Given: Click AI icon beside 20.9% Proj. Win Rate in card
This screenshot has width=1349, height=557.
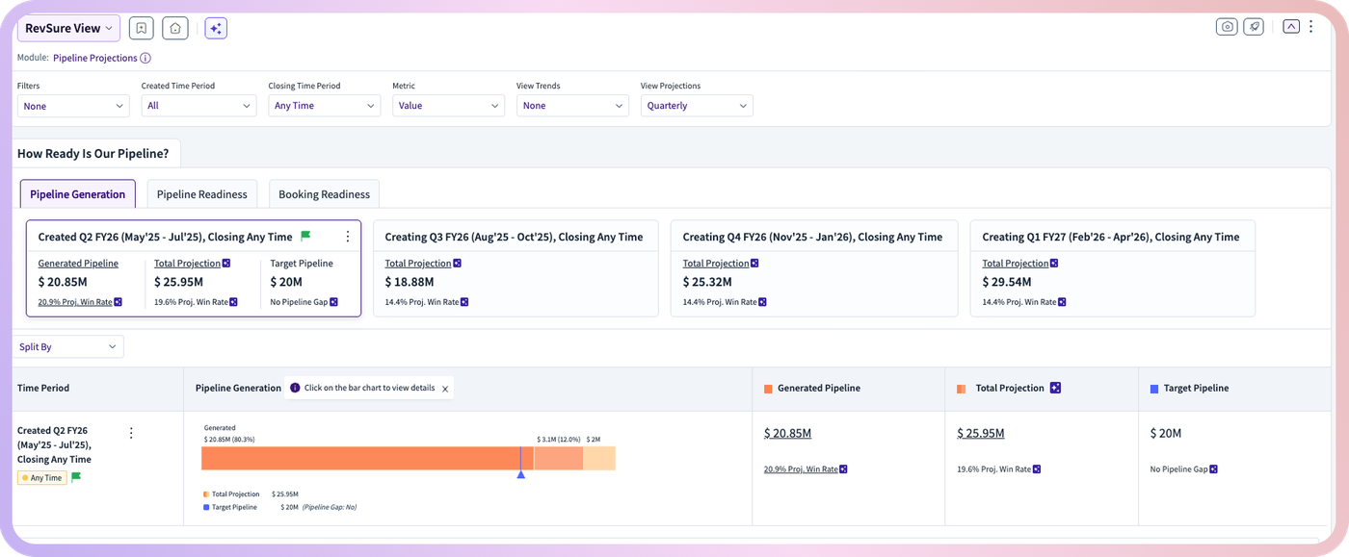Looking at the screenshot, I should coord(119,302).
